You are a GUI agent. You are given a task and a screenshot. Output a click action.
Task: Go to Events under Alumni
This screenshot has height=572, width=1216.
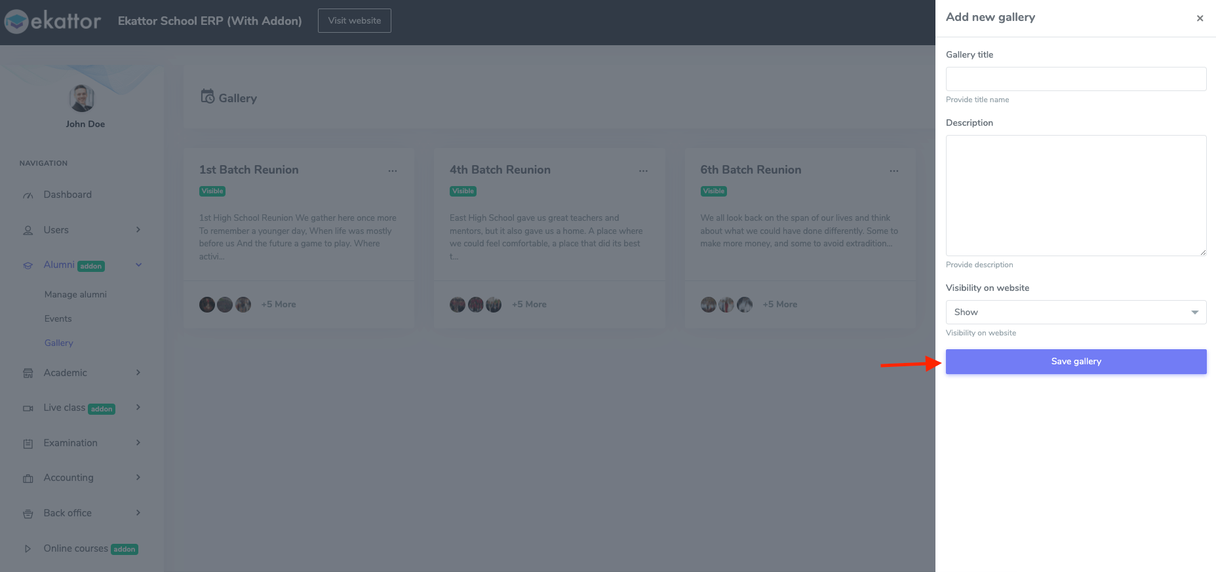click(x=58, y=318)
